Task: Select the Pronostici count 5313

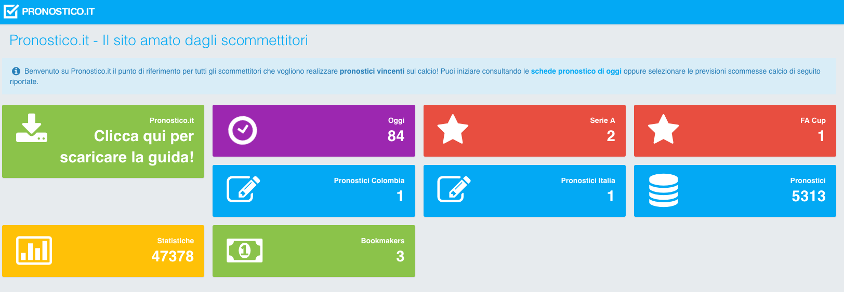Action: (809, 196)
